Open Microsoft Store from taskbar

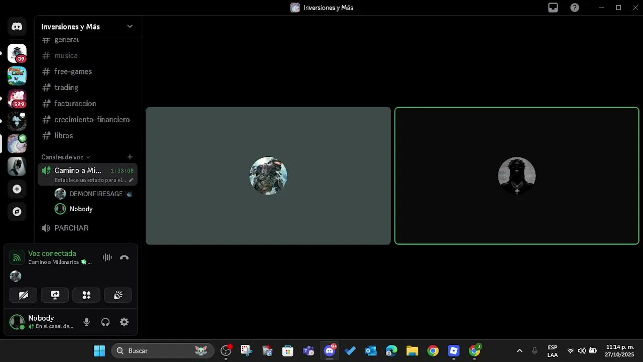pyautogui.click(x=288, y=351)
